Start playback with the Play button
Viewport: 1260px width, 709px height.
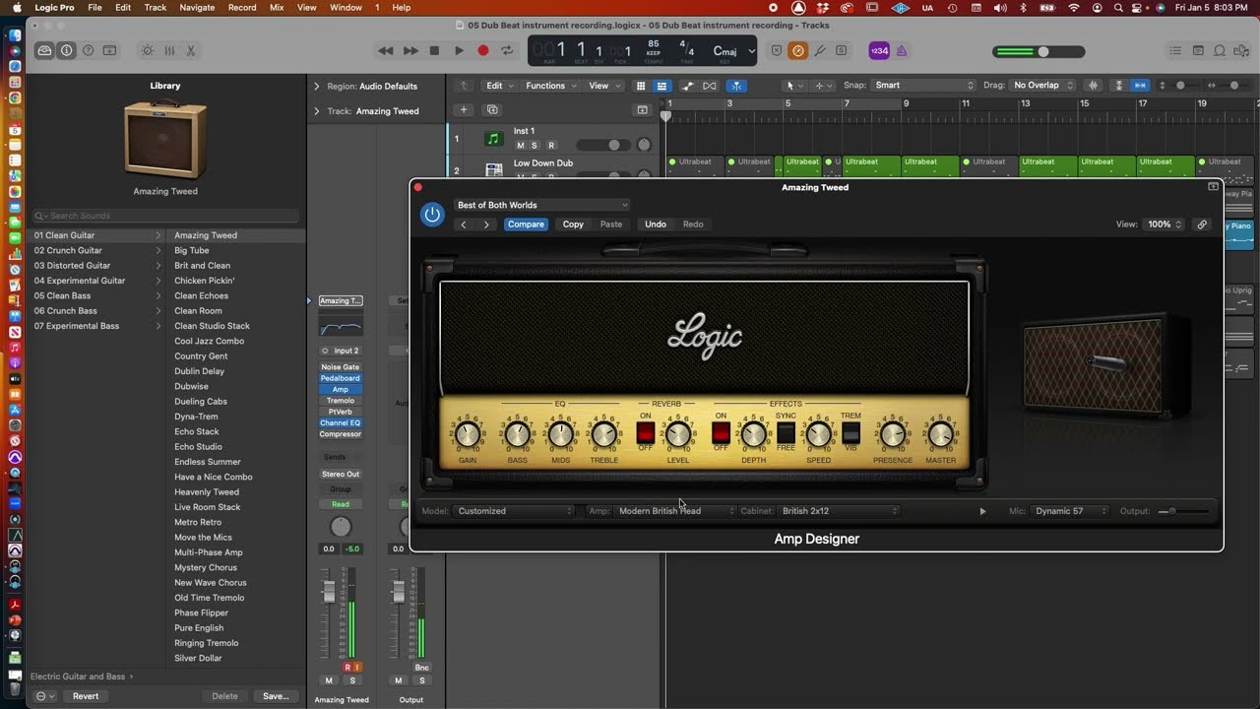click(x=459, y=50)
